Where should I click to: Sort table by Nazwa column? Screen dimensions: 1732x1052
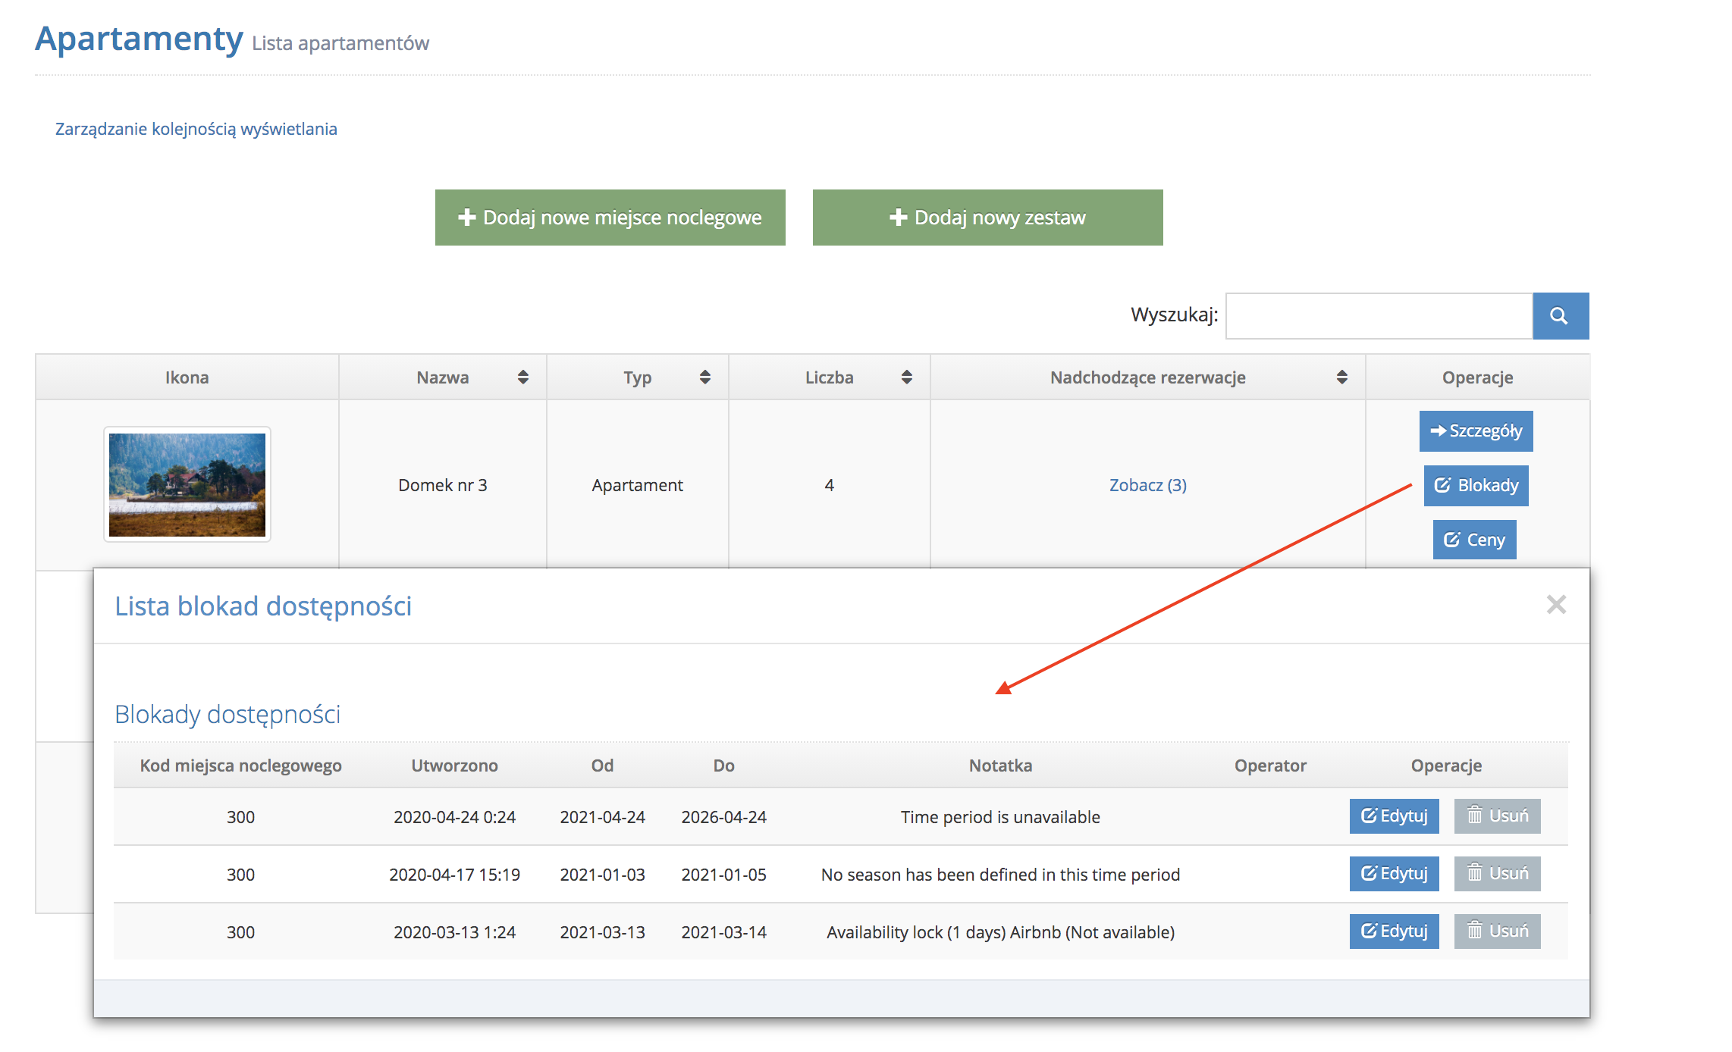[443, 377]
